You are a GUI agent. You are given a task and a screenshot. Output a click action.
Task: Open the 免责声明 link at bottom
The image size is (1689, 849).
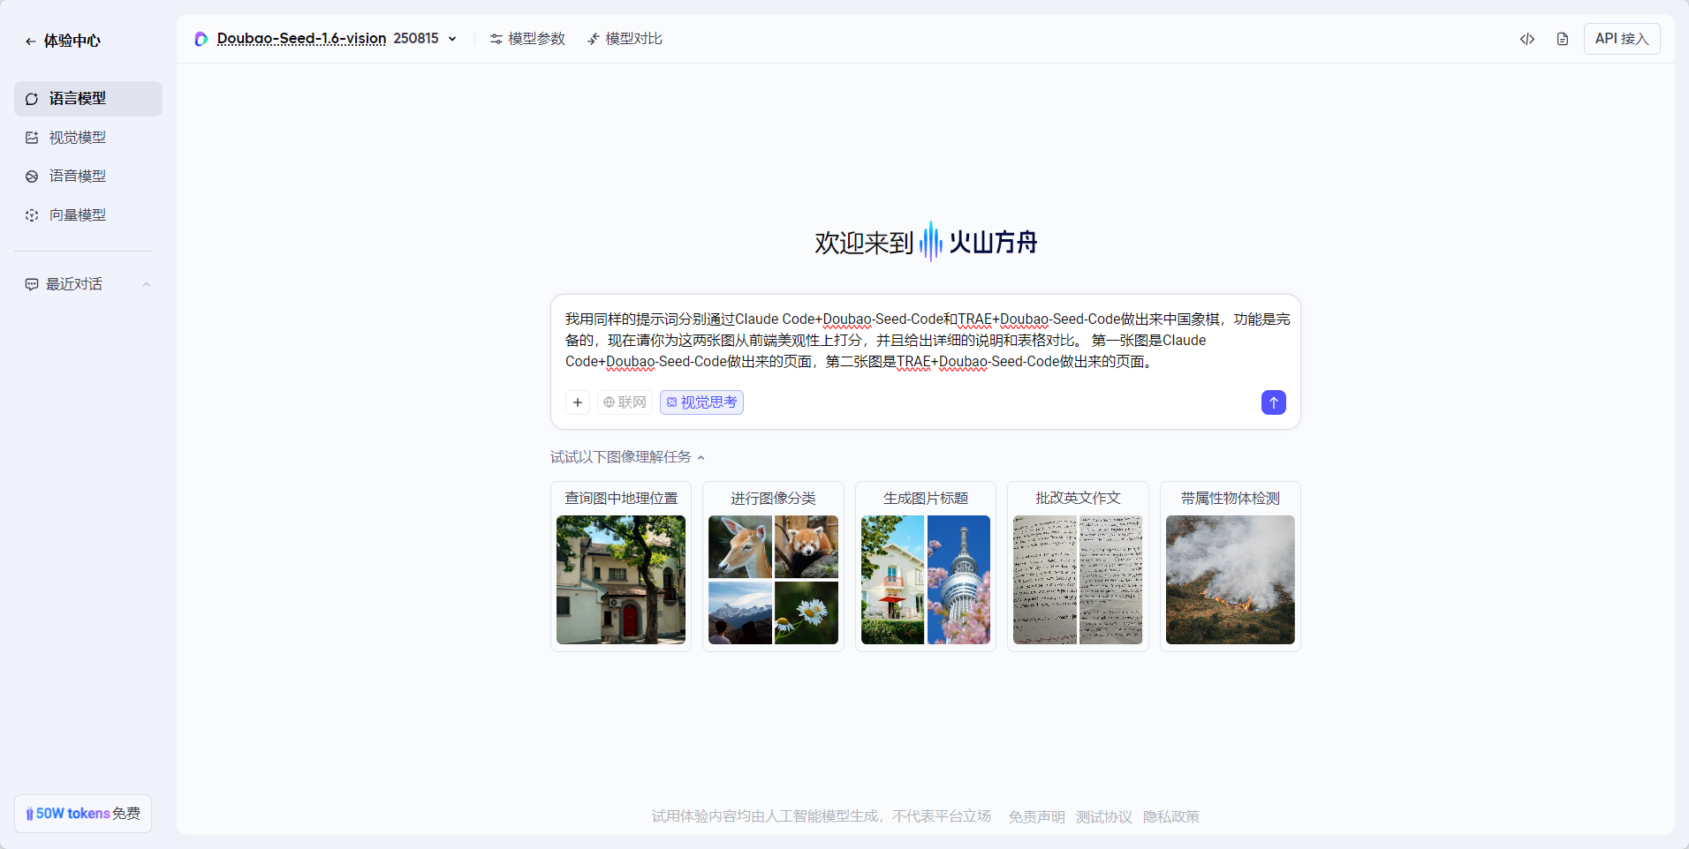(1035, 816)
